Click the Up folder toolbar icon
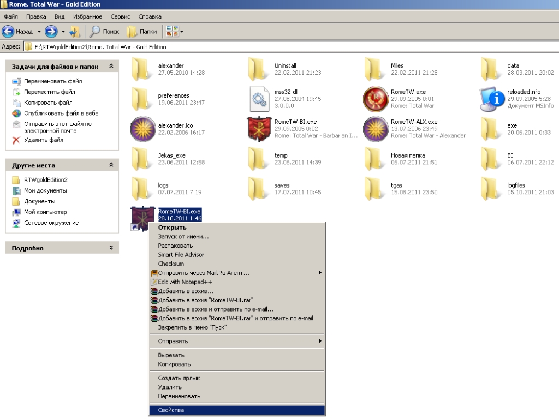Image resolution: width=559 pixels, height=419 pixels. tap(75, 32)
